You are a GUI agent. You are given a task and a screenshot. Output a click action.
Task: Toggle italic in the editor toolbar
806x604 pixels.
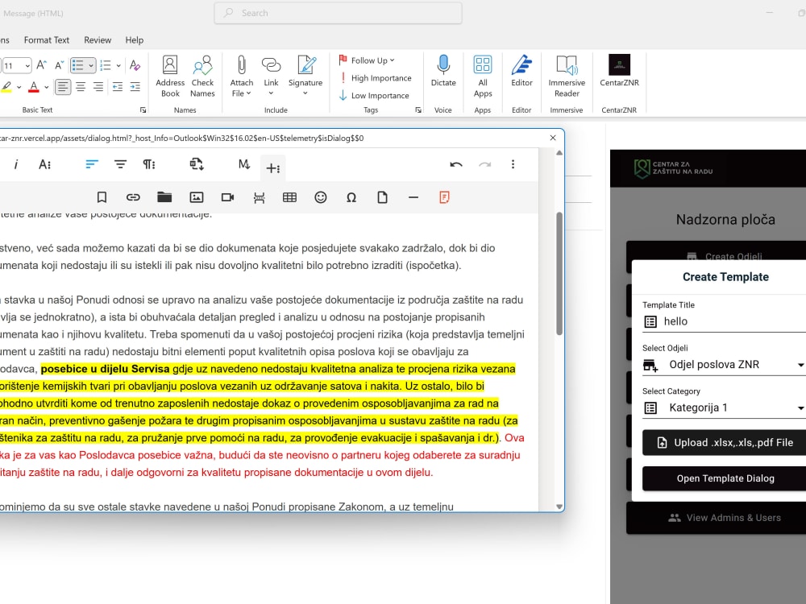coord(16,164)
